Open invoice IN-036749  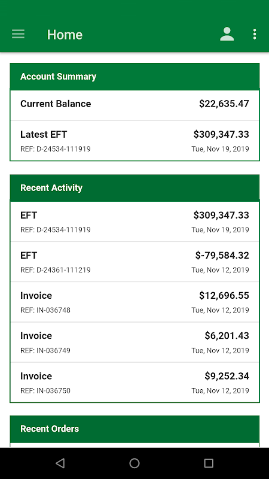pos(134,342)
